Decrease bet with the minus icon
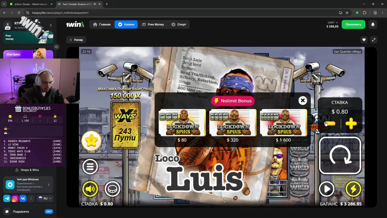Viewport: 387px width, 218px height. click(x=330, y=124)
